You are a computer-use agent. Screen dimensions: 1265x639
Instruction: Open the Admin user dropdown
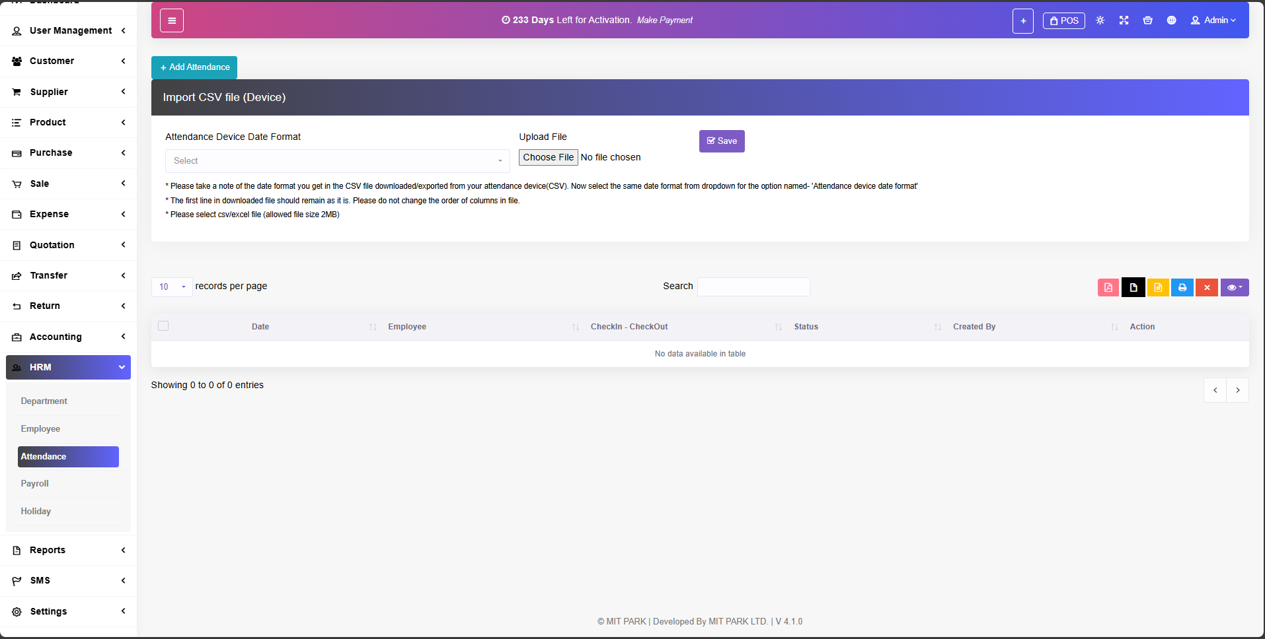(1213, 20)
